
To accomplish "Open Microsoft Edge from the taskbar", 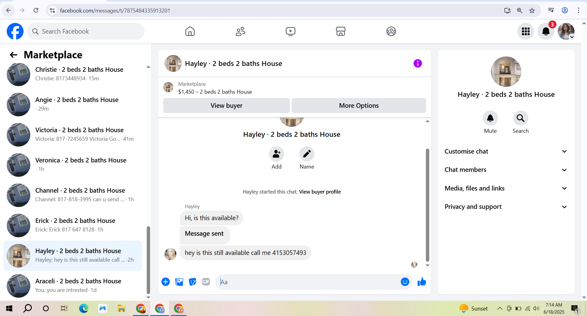I will click(x=83, y=308).
